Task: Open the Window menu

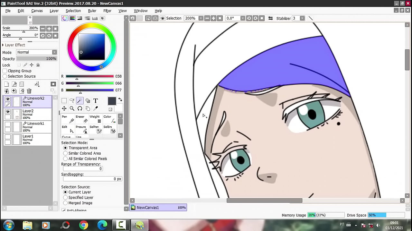Action: click(x=141, y=11)
